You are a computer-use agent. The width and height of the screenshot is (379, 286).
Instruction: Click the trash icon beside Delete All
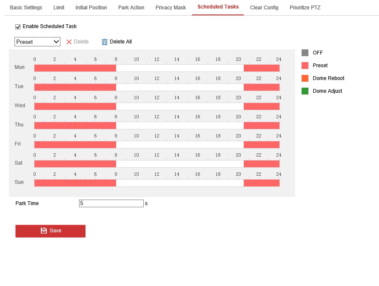[x=105, y=42]
